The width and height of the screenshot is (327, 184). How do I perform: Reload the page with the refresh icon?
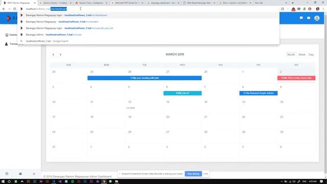coord(15,9)
